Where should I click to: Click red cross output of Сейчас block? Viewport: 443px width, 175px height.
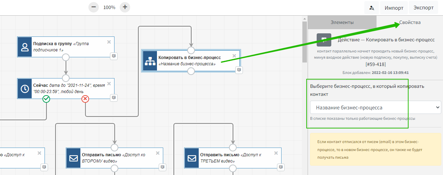pyautogui.click(x=85, y=99)
